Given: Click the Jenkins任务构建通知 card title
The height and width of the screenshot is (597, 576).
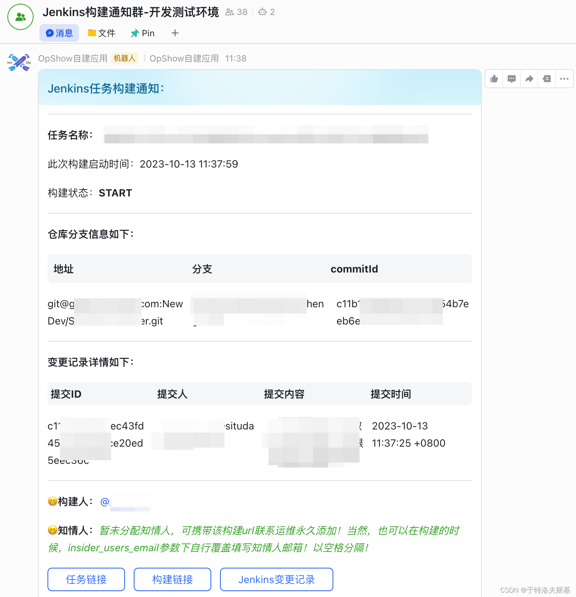Looking at the screenshot, I should (106, 89).
